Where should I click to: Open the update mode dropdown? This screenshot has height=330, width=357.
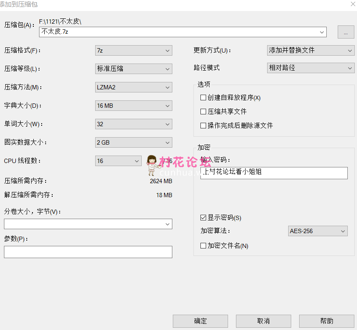(x=310, y=50)
